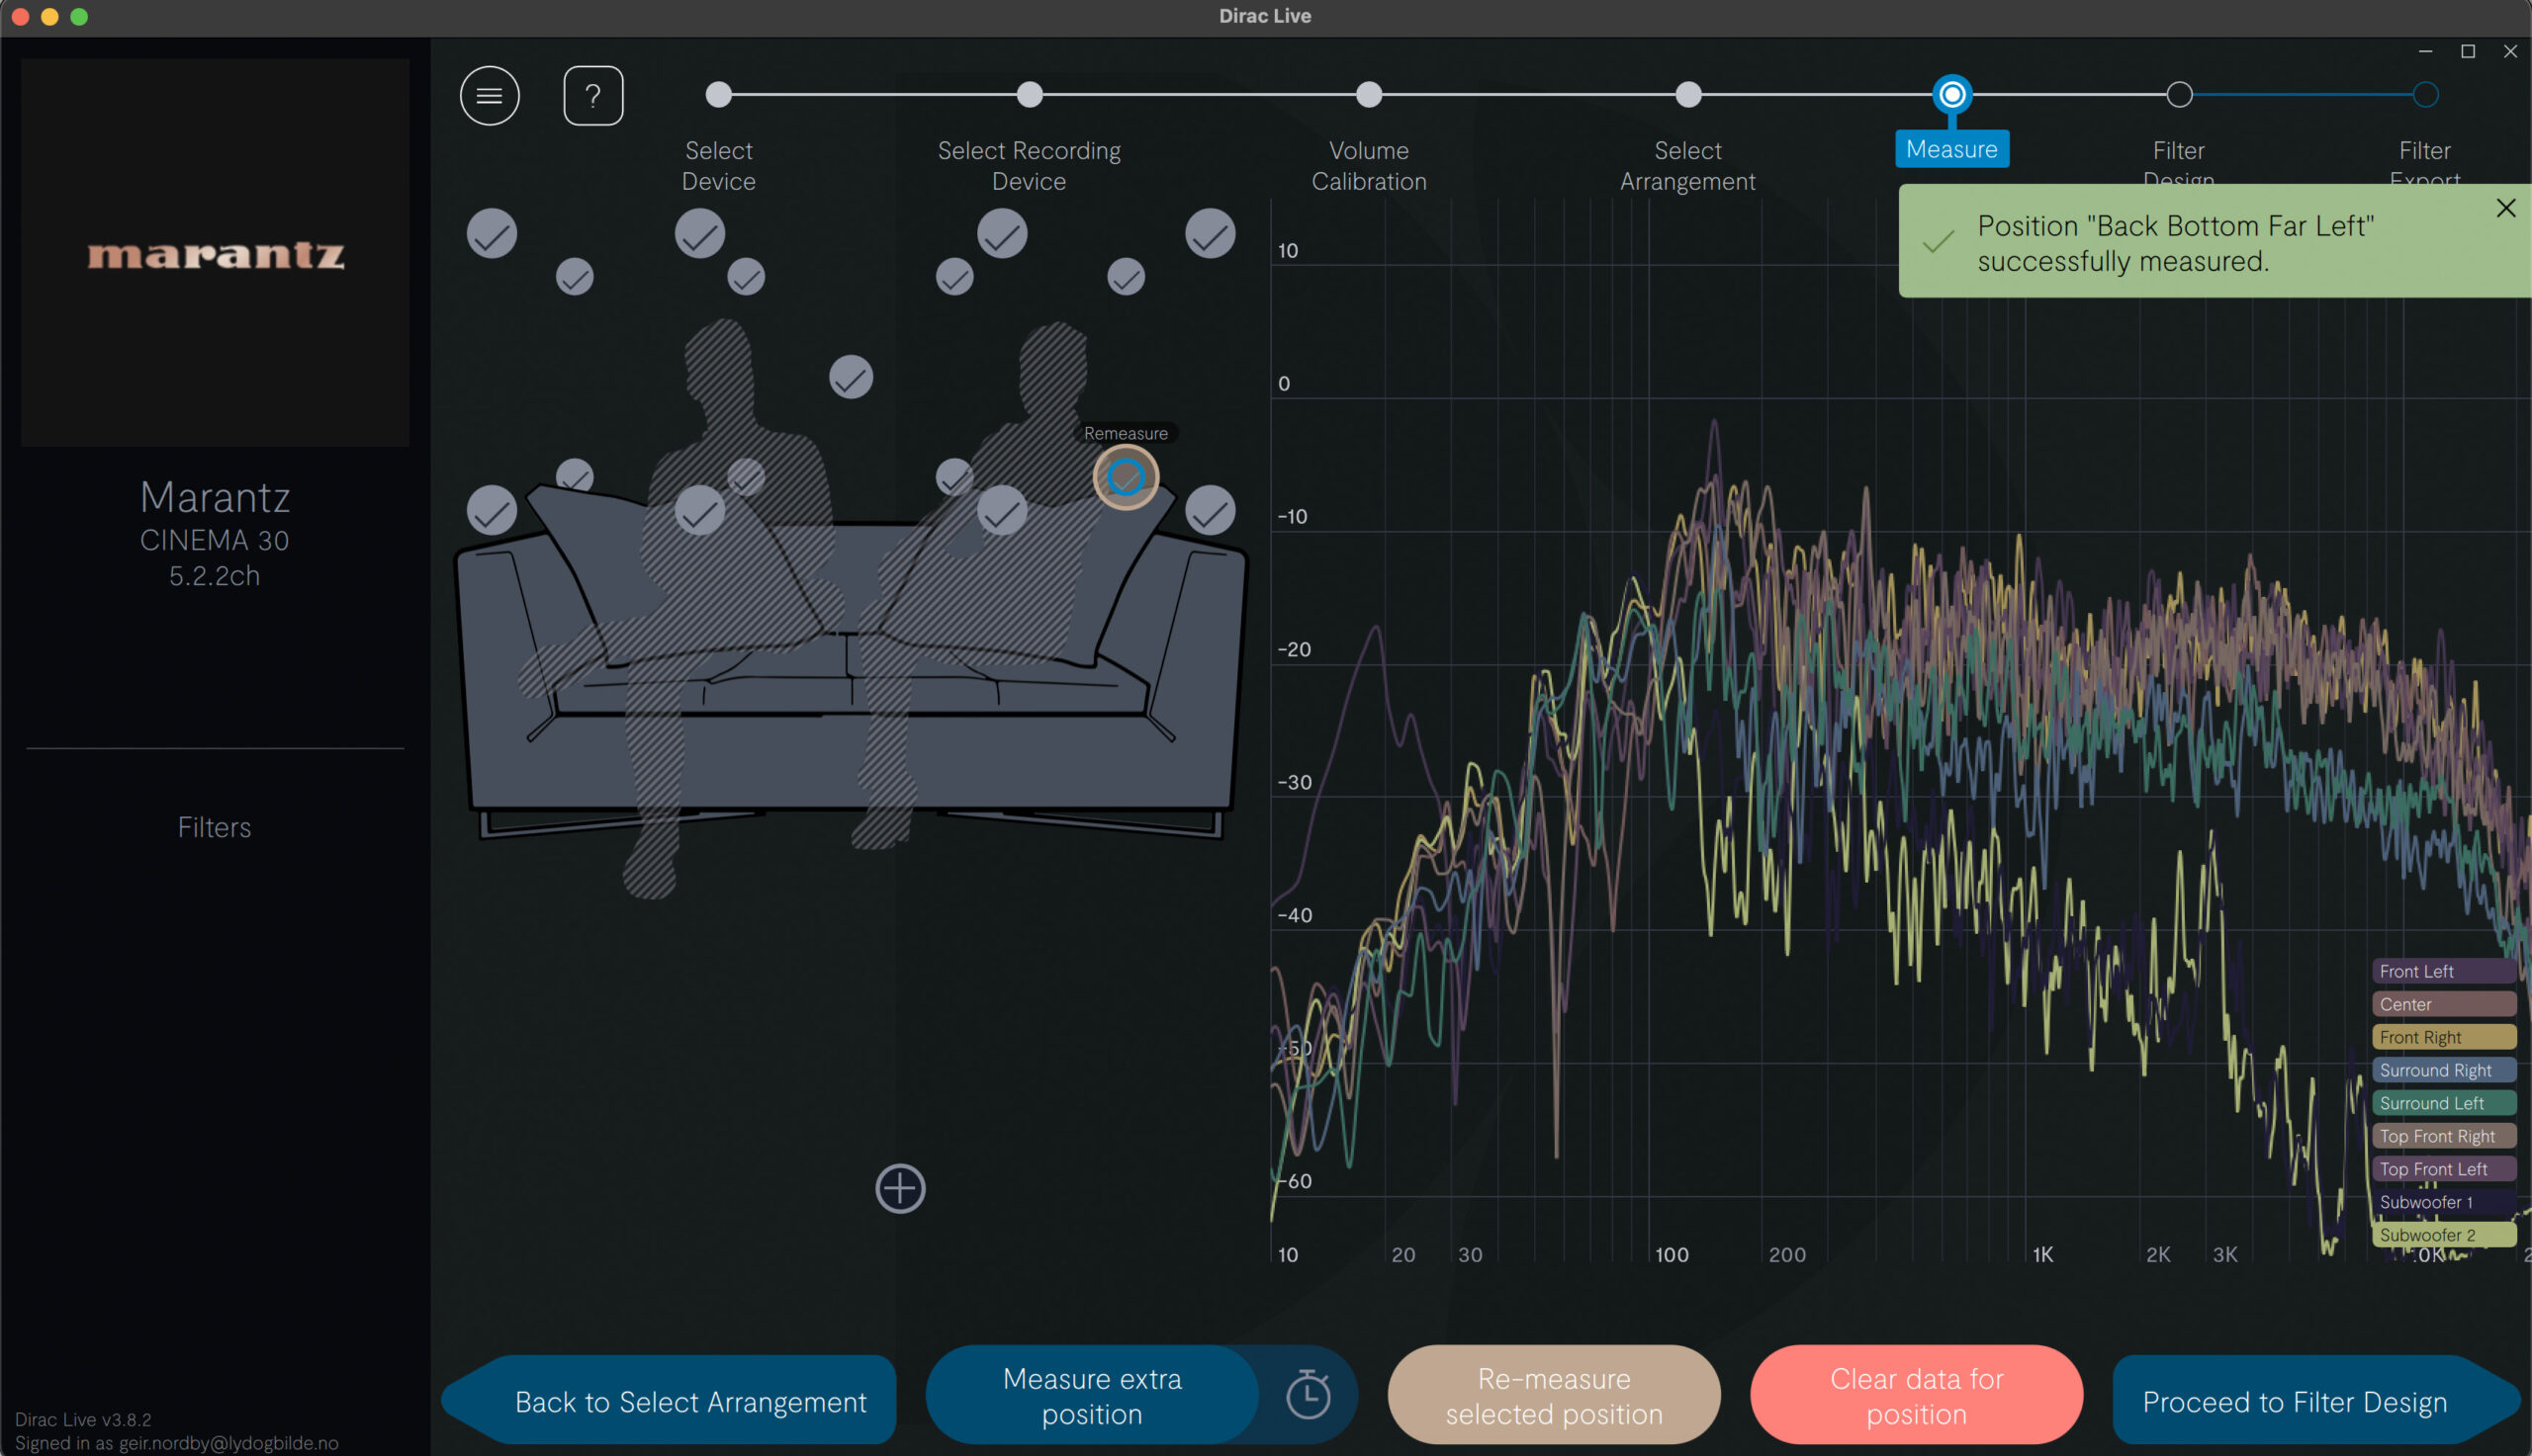Screen dimensions: 2532x1456
Task: Select the center checkmark position between heads
Action: coord(851,377)
